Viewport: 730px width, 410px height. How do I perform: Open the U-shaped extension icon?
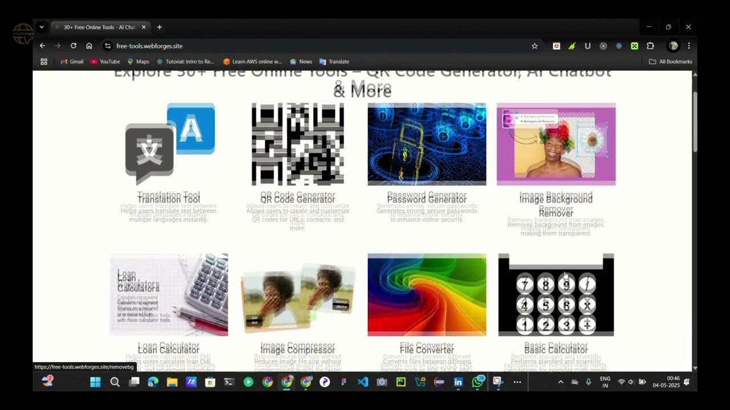(x=587, y=46)
